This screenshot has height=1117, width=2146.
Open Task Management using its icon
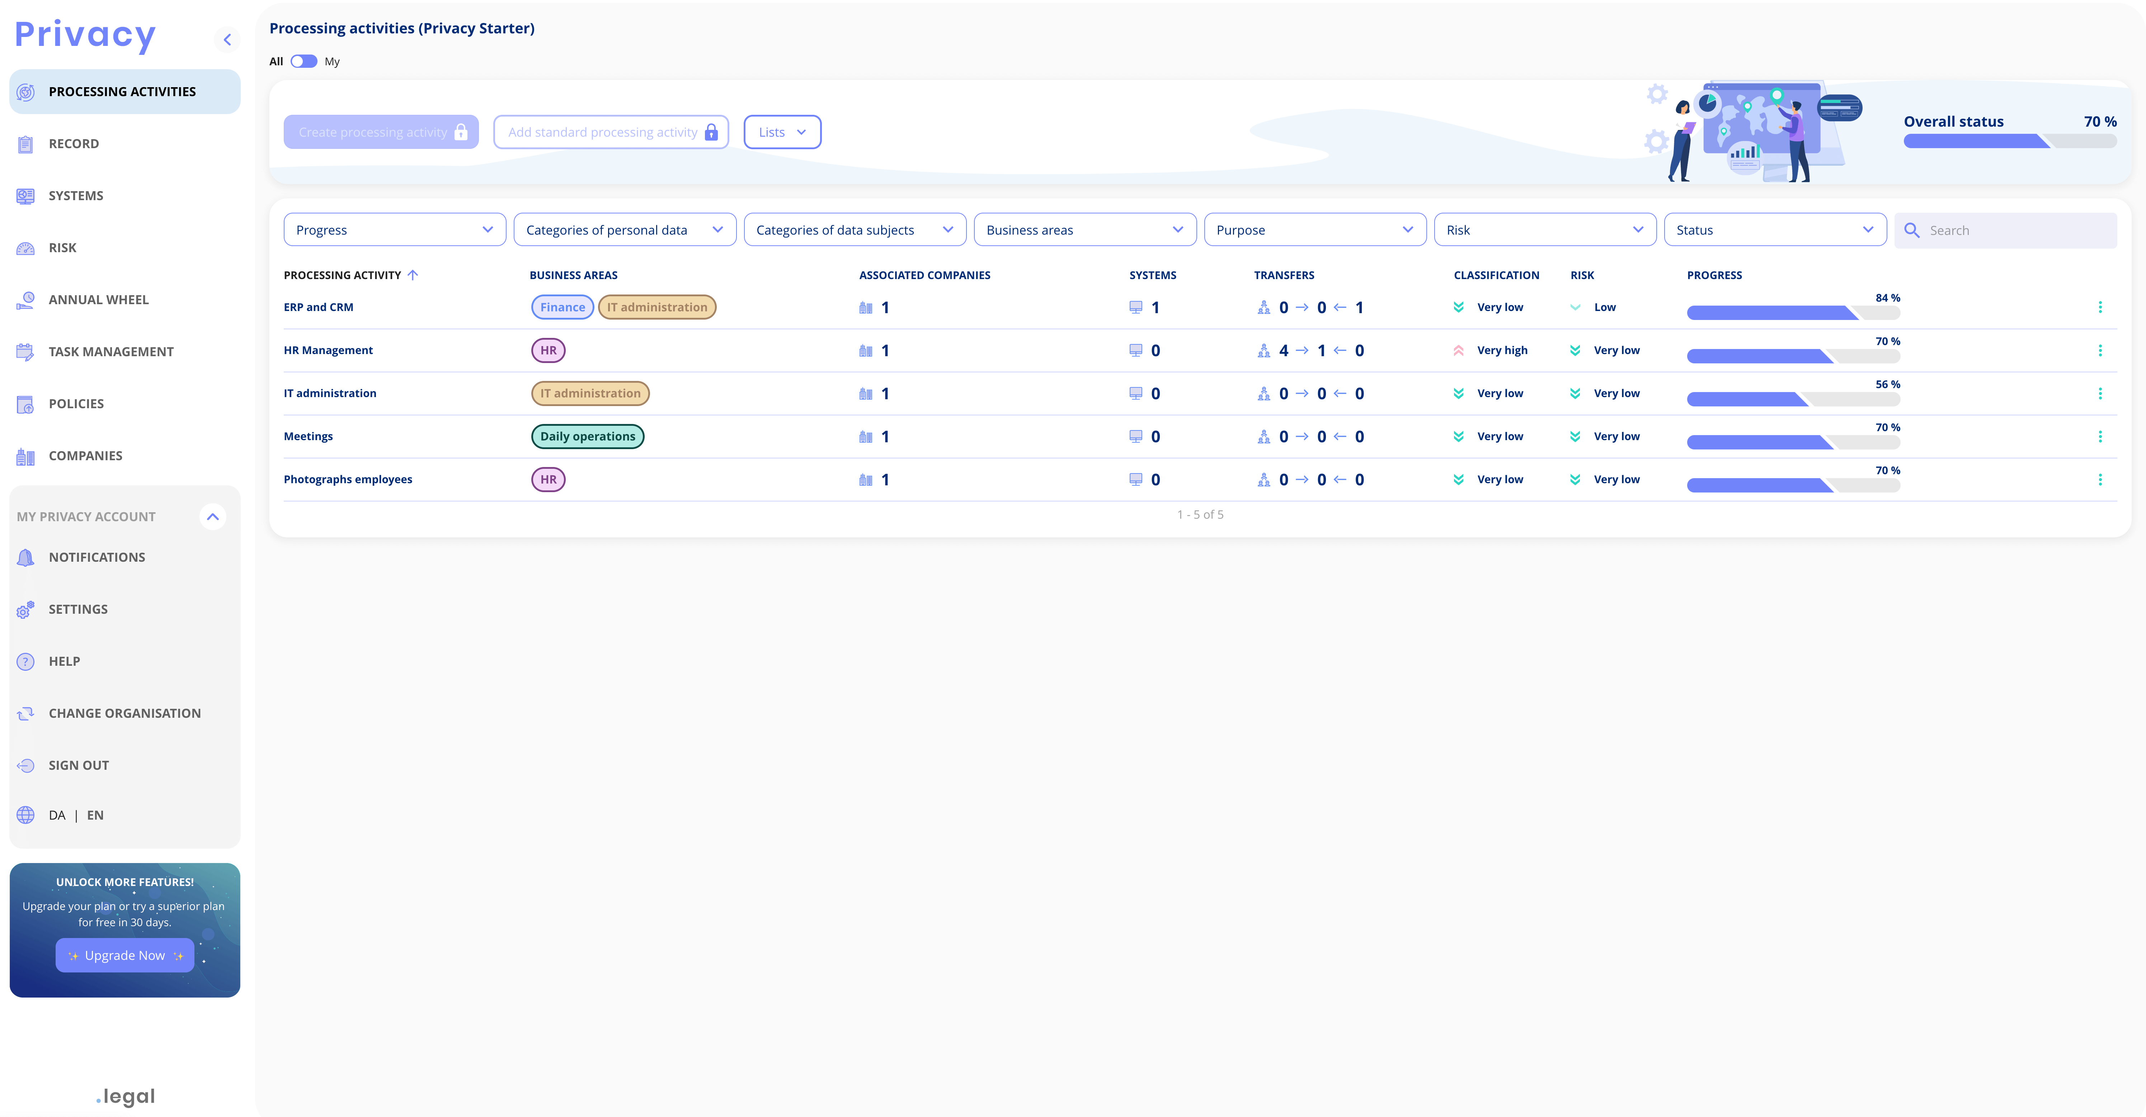(25, 352)
